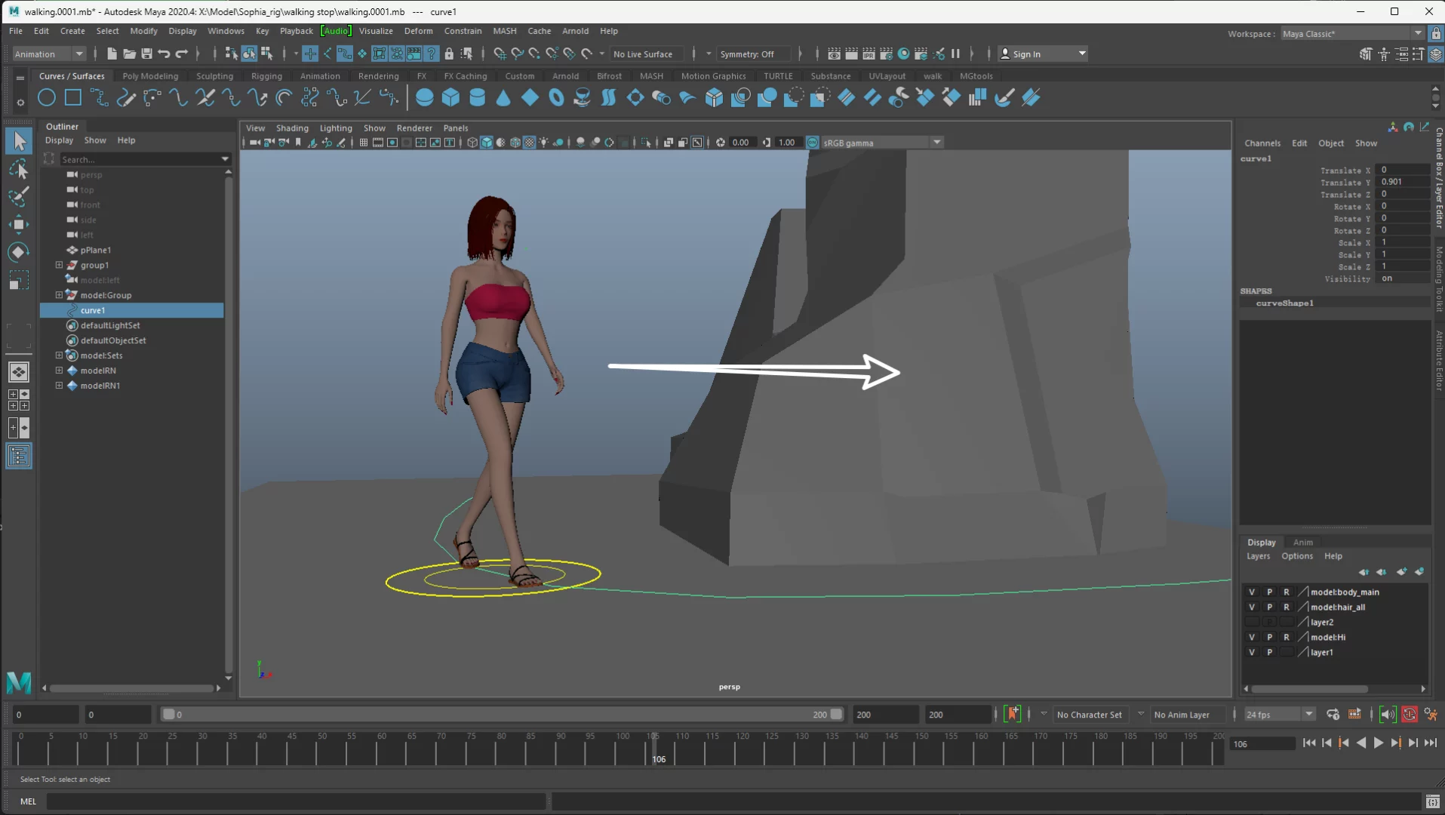Open the Constrain menu
The height and width of the screenshot is (815, 1445).
(463, 31)
